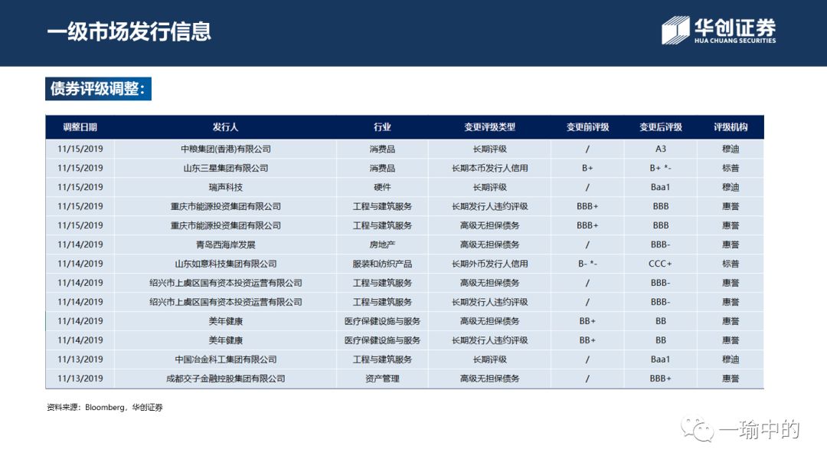Click the 行业 column header
Viewport: 827px width, 466px height.
382,127
